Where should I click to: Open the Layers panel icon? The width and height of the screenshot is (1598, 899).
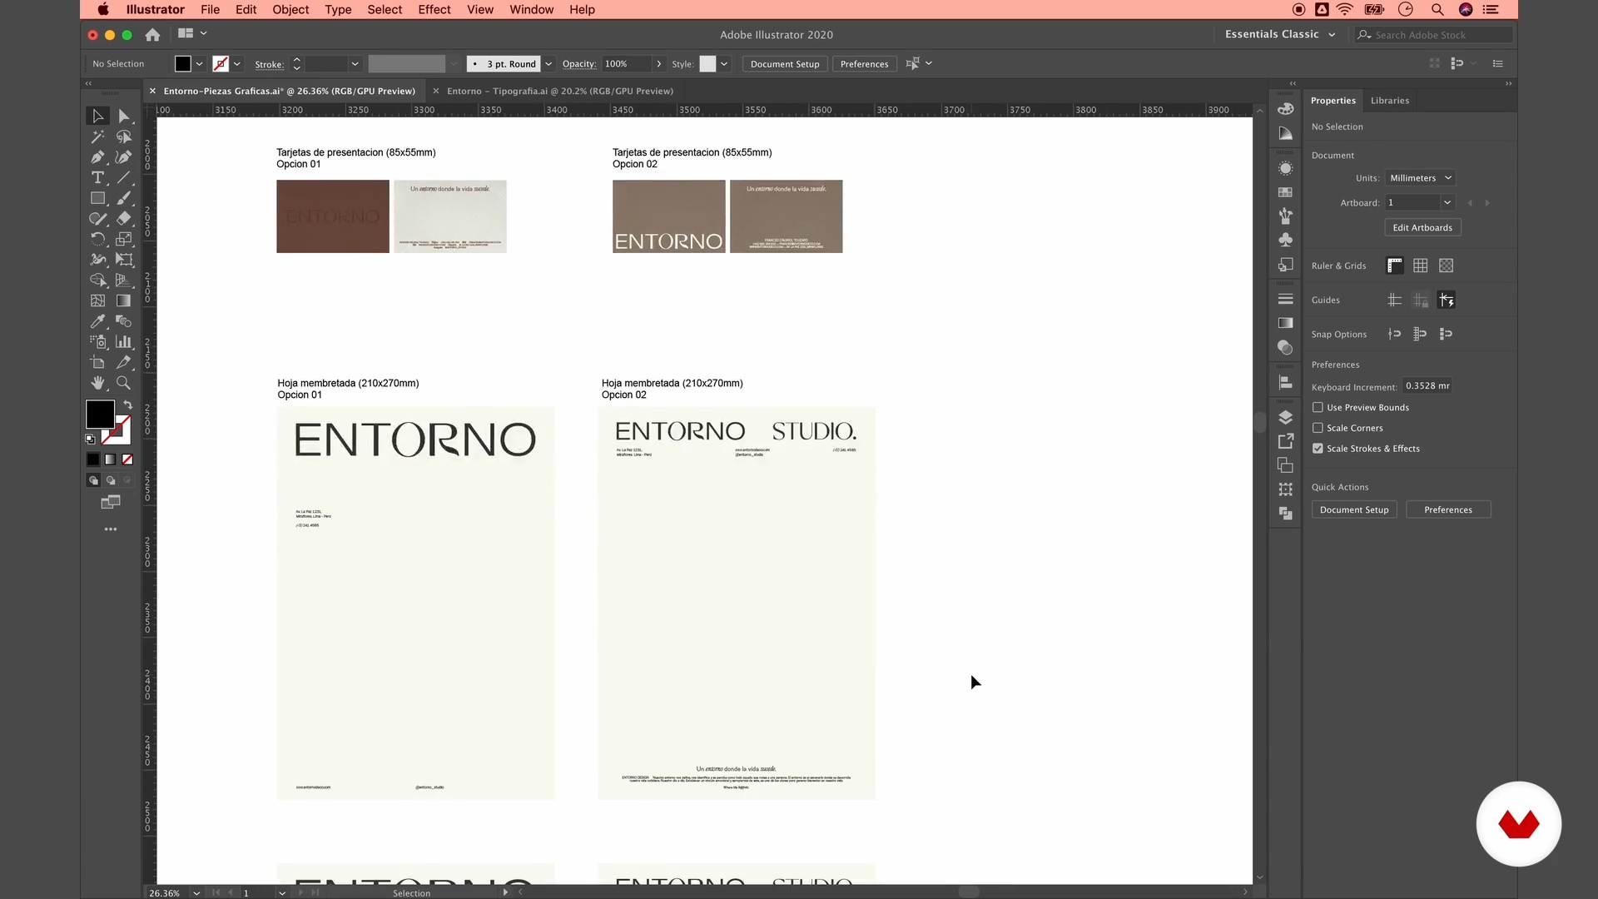click(1285, 417)
